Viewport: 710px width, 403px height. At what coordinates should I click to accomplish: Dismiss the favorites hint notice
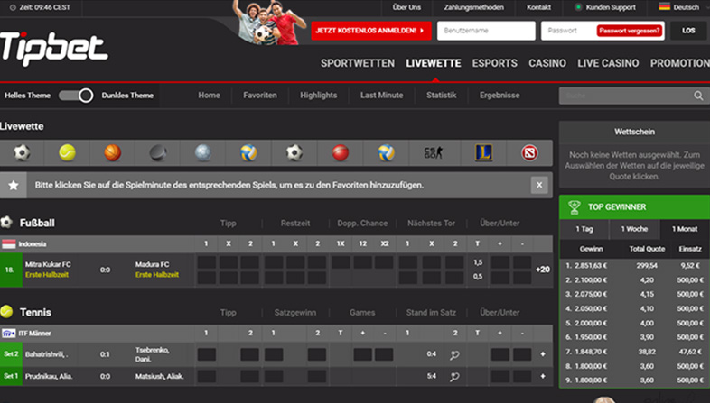point(539,185)
